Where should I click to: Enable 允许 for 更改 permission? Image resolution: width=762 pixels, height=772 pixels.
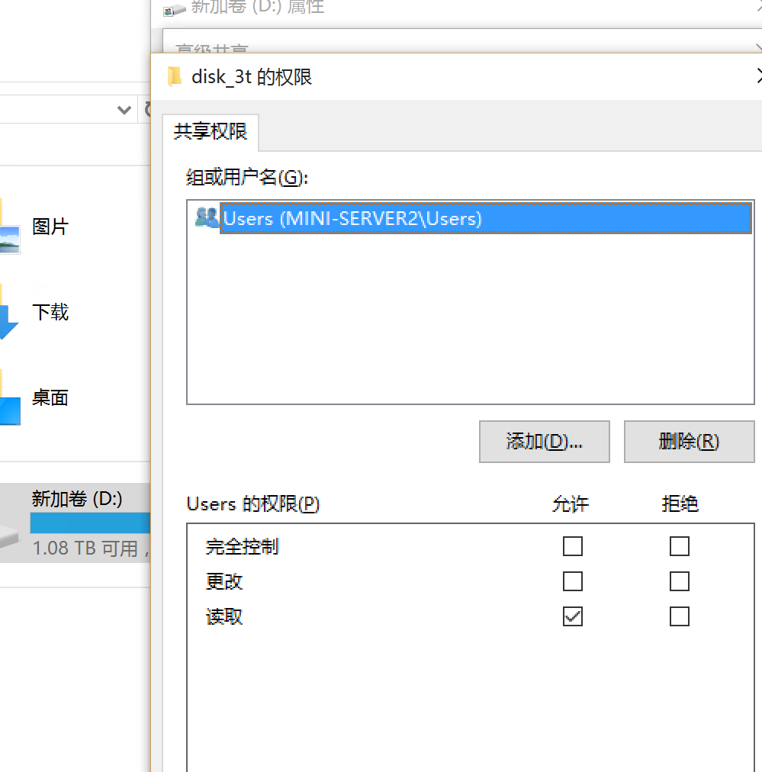(x=573, y=581)
